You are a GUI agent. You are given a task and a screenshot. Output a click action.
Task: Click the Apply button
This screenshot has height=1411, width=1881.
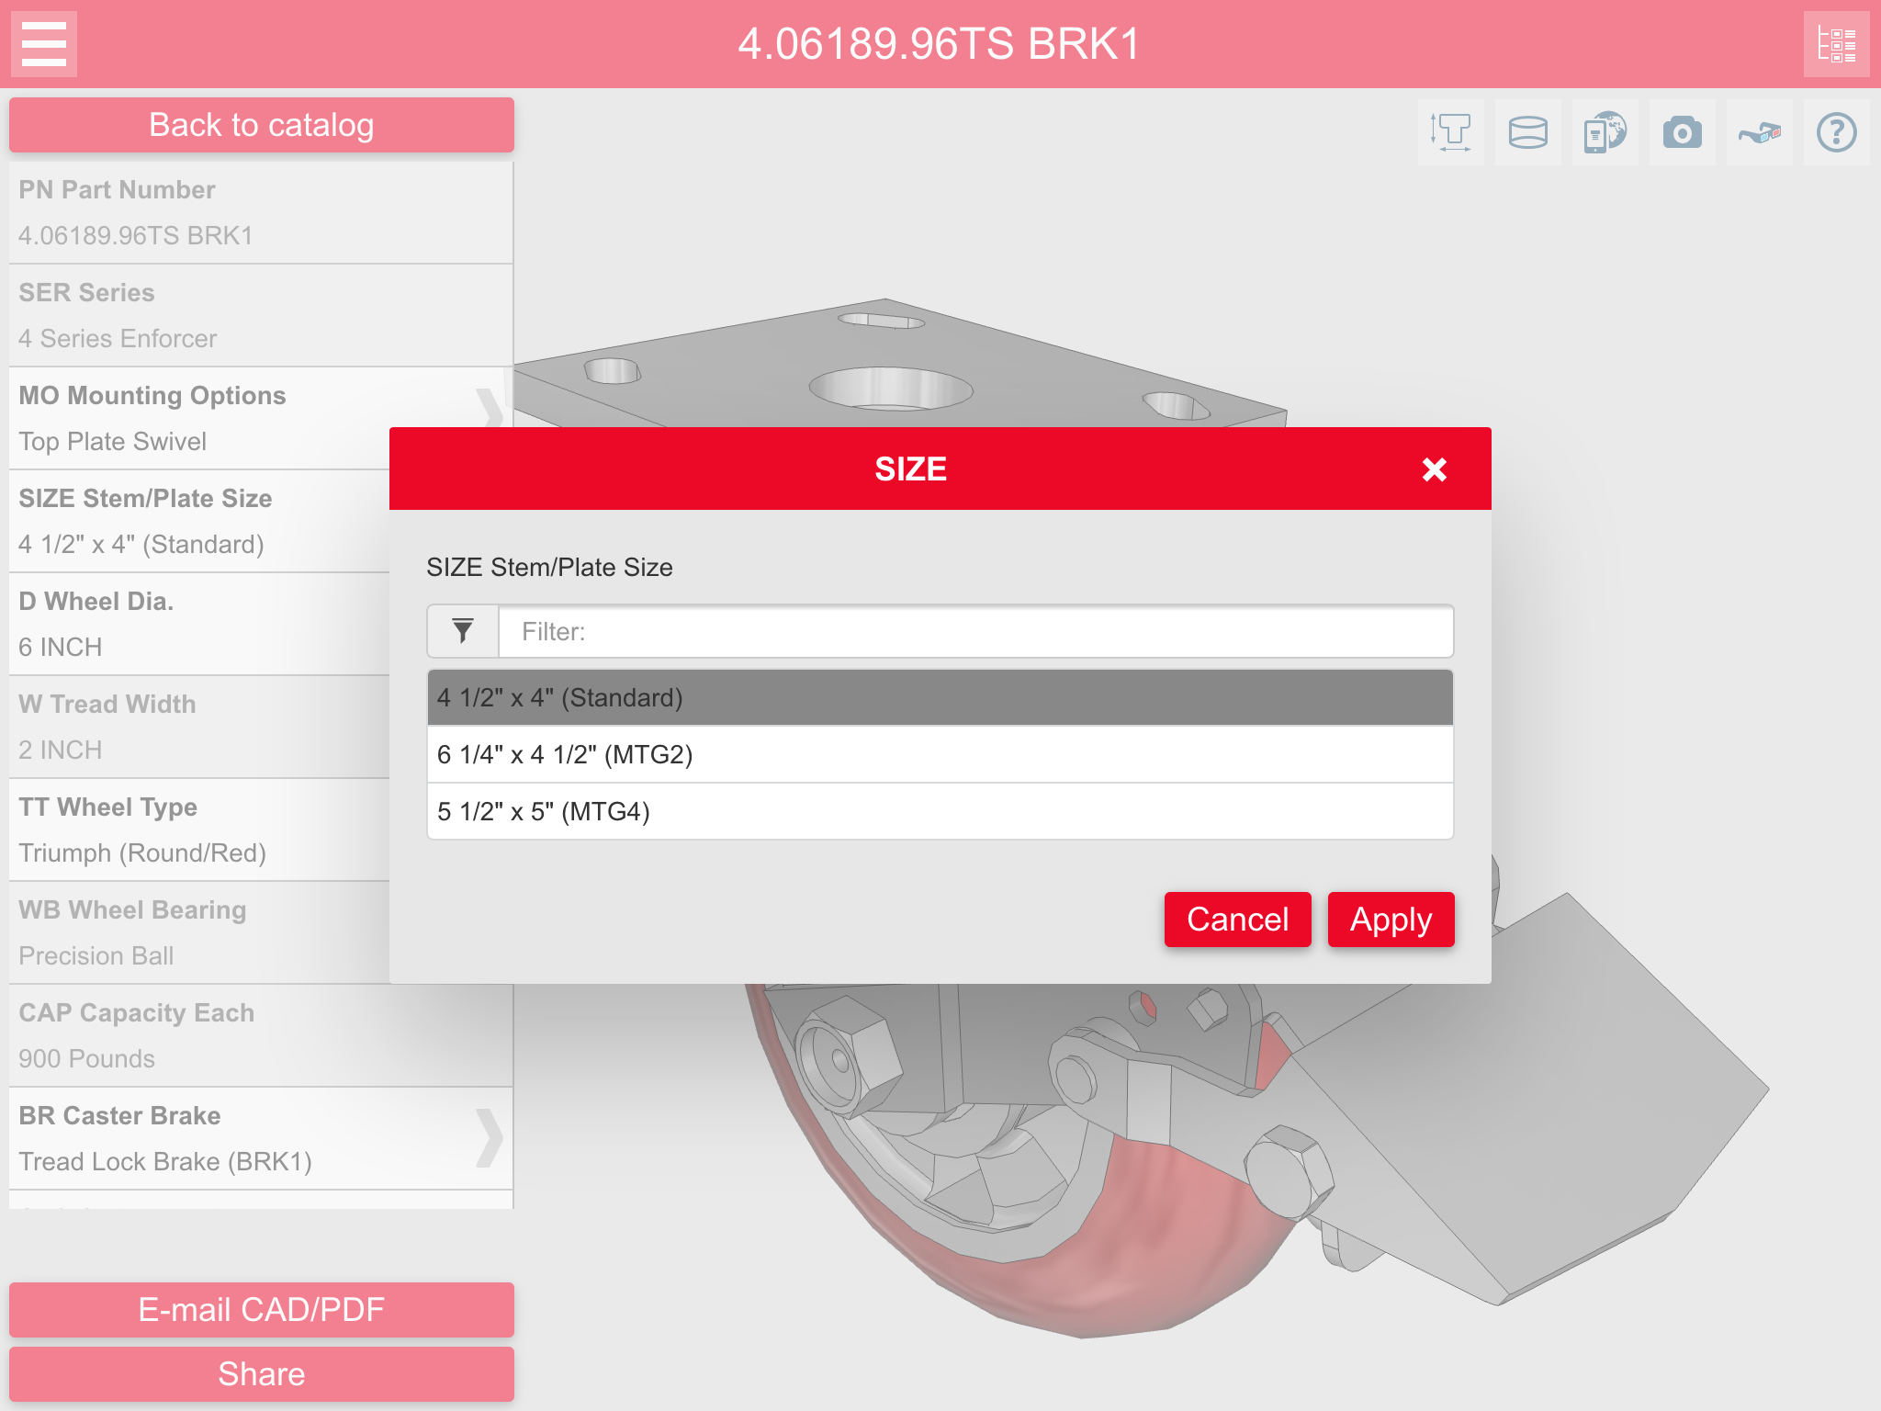point(1391,920)
